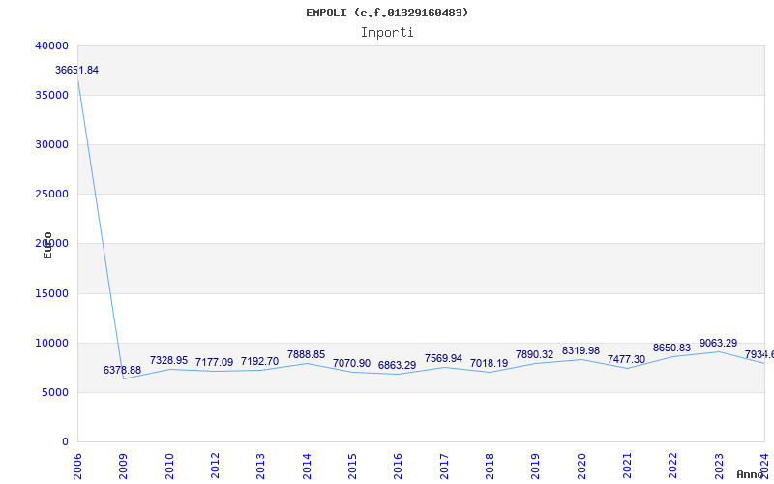Click the 8650.83 value label for 2022
Viewport: 774px width, 484px height.
[x=671, y=348]
